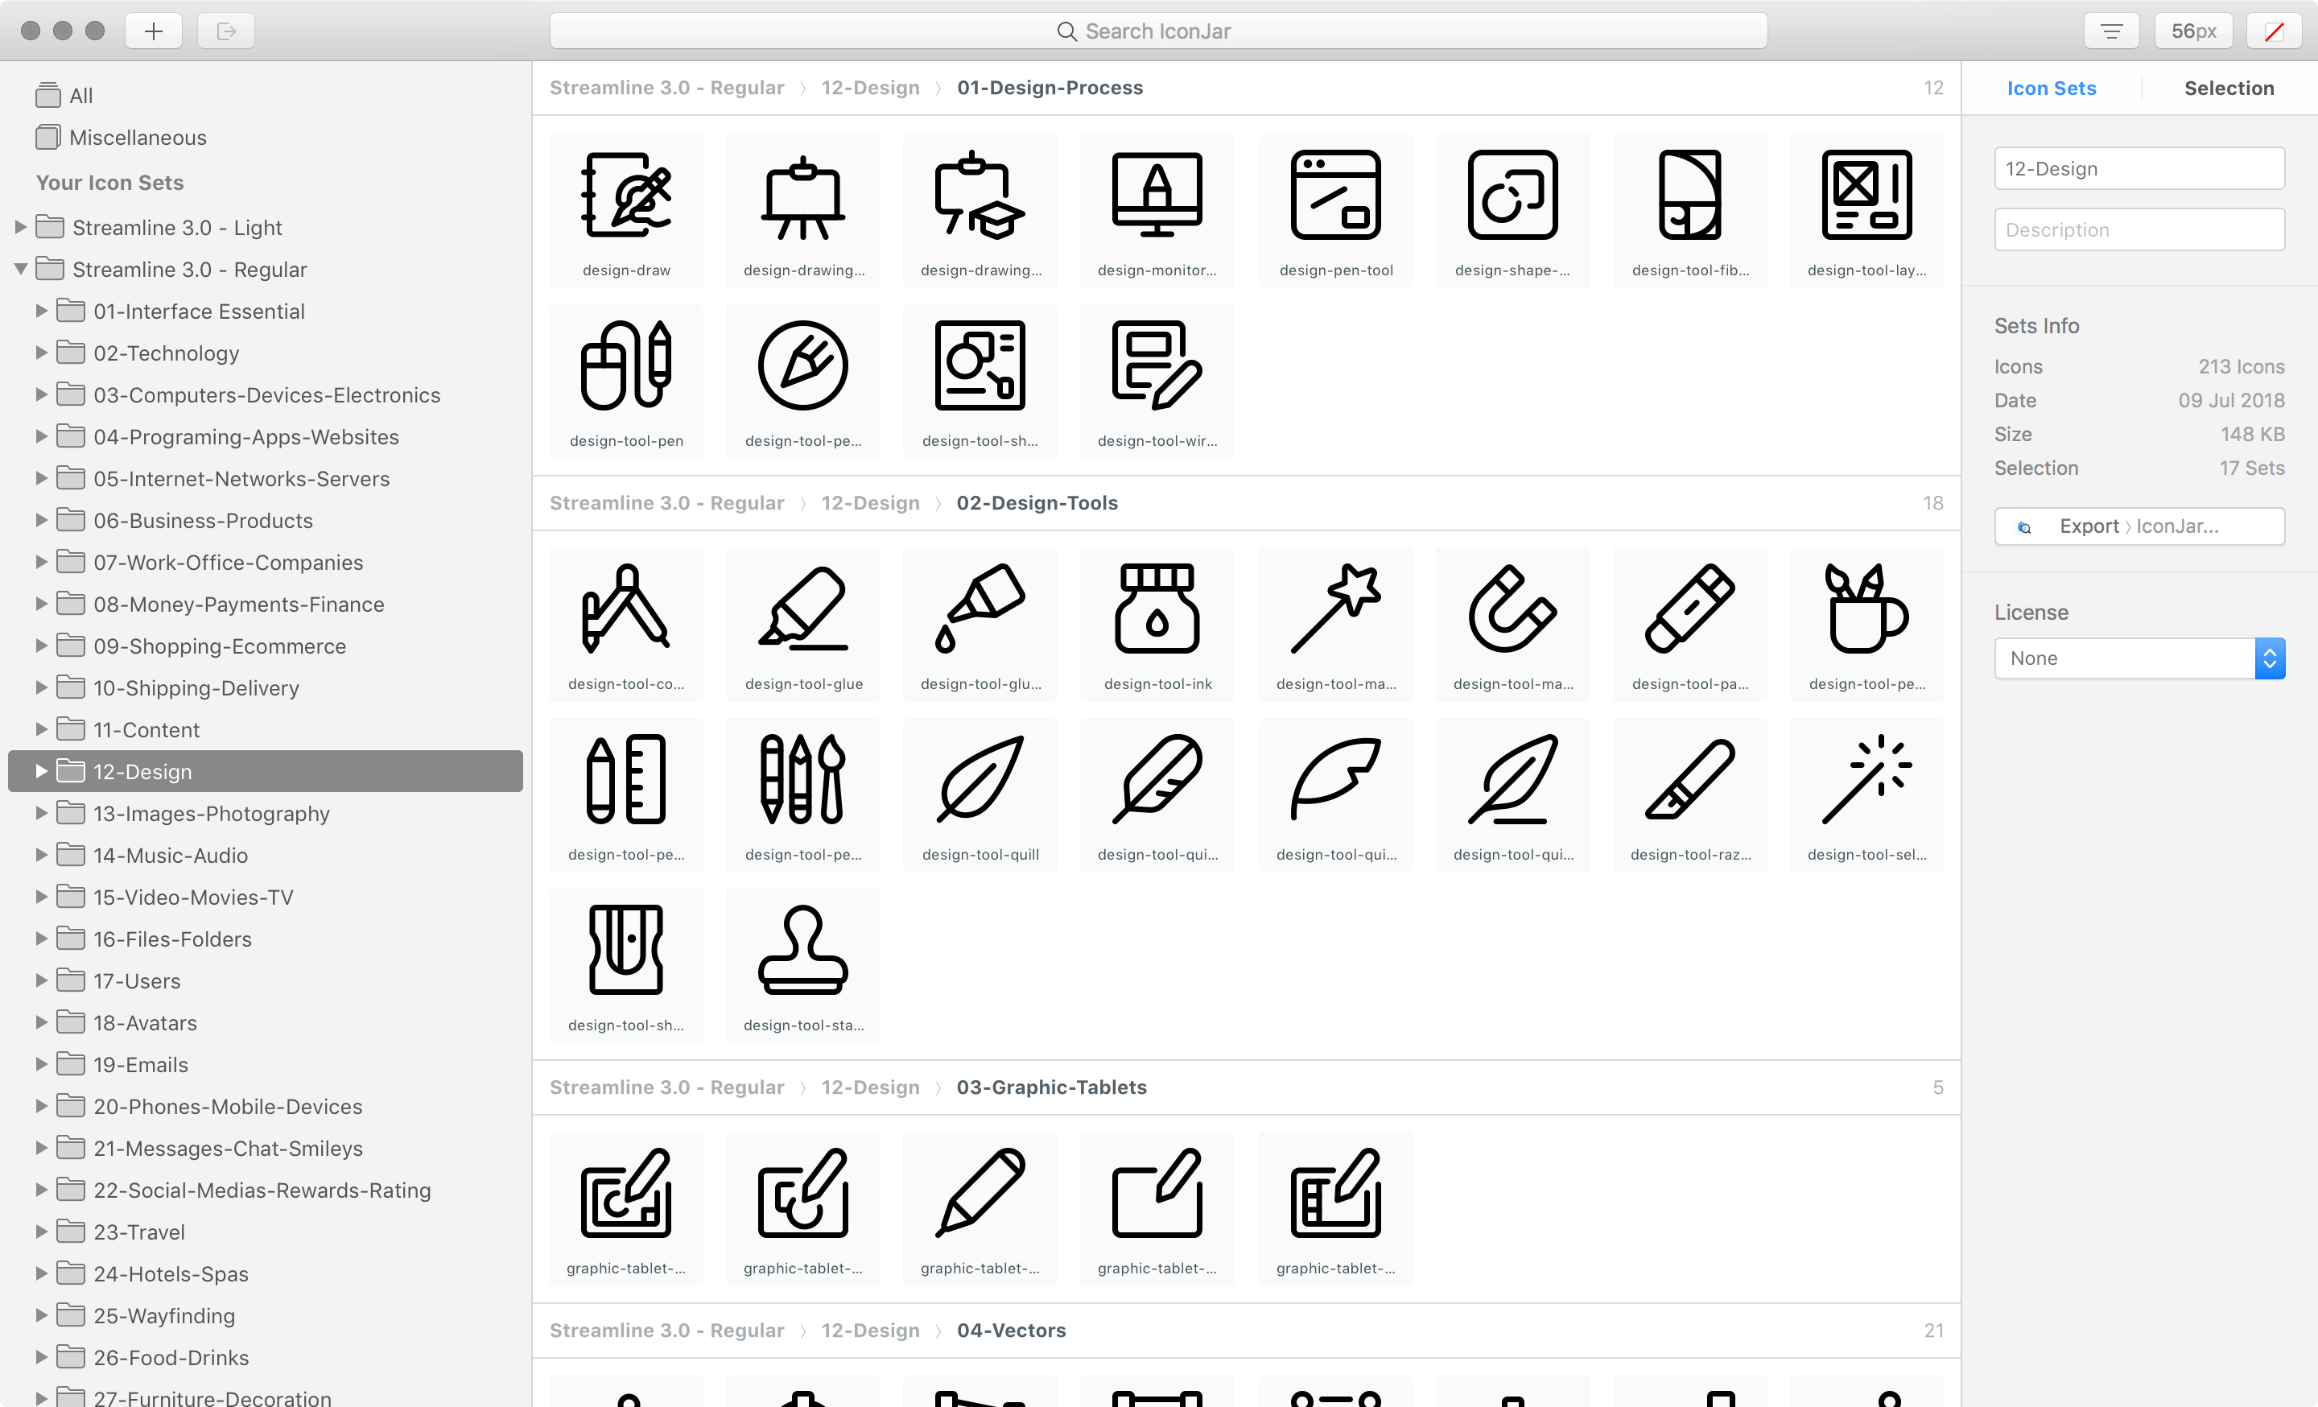
Task: Click the design-draw icon thumbnail
Action: 625,195
